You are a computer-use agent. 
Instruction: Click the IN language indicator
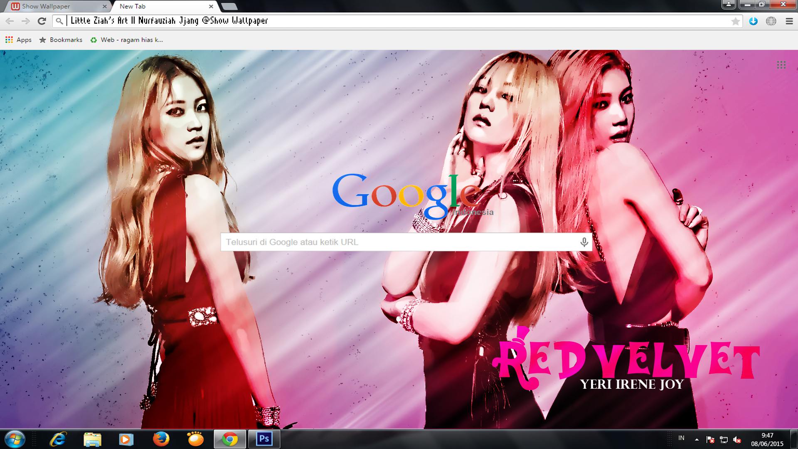(681, 438)
